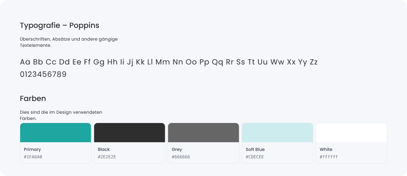Click the "Grey" color name label
This screenshot has width=407, height=176.
coord(177,149)
